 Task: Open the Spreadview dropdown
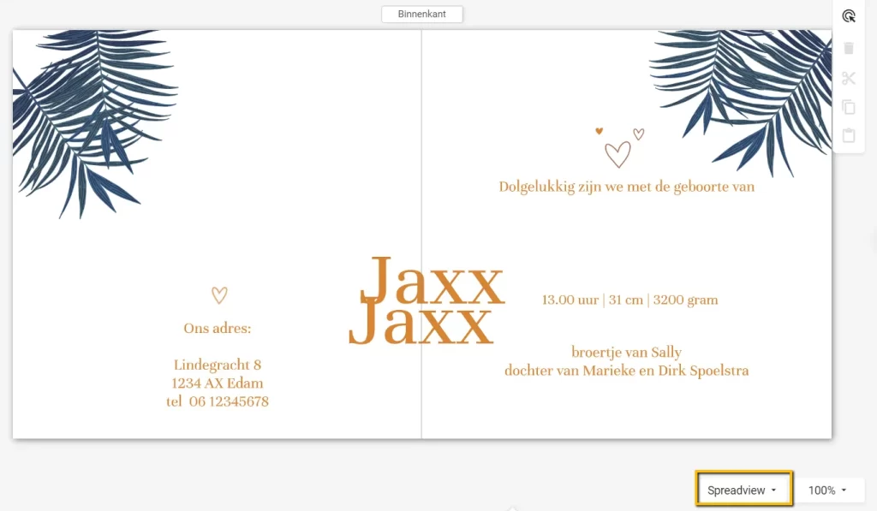coord(742,490)
